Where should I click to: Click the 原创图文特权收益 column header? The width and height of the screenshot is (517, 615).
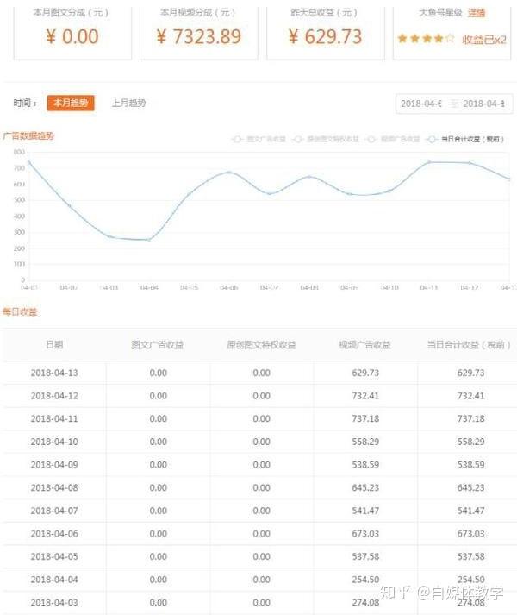click(x=261, y=344)
